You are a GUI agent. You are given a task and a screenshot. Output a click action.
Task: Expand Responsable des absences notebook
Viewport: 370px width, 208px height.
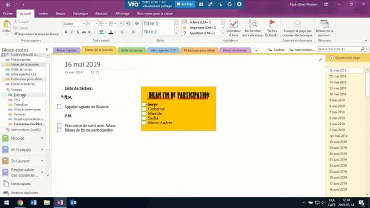(x=42, y=172)
